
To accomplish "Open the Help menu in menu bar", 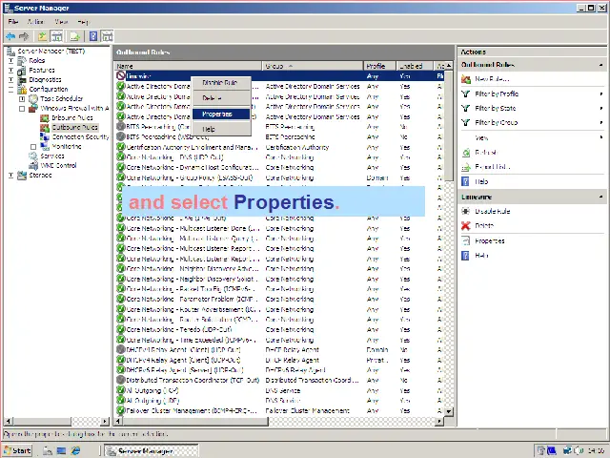I will (83, 22).
